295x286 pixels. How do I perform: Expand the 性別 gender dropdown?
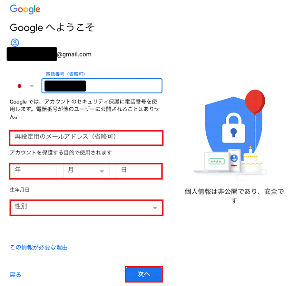[x=86, y=208]
